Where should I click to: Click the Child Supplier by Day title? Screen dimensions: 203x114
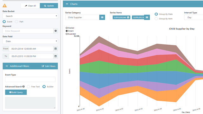pos(182,29)
